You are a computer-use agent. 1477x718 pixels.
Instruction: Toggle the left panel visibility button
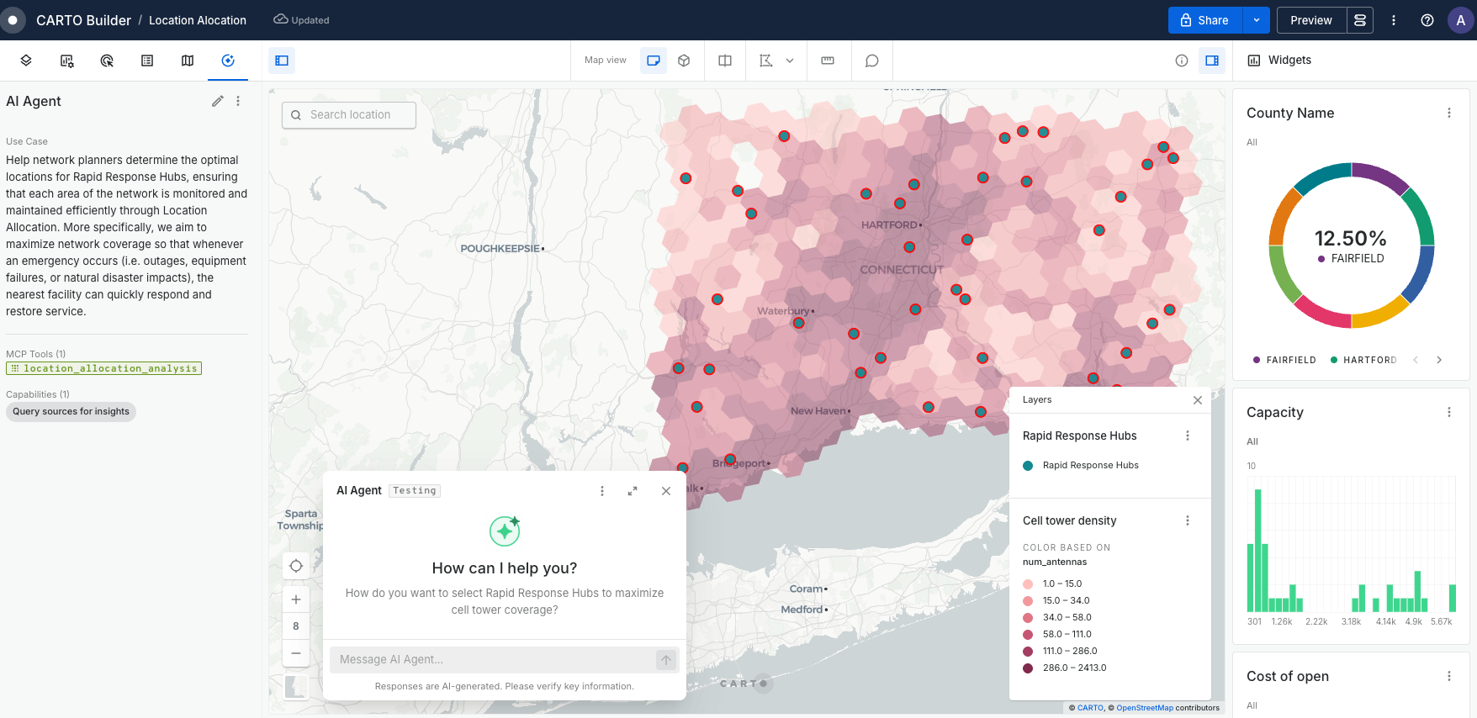pyautogui.click(x=282, y=61)
